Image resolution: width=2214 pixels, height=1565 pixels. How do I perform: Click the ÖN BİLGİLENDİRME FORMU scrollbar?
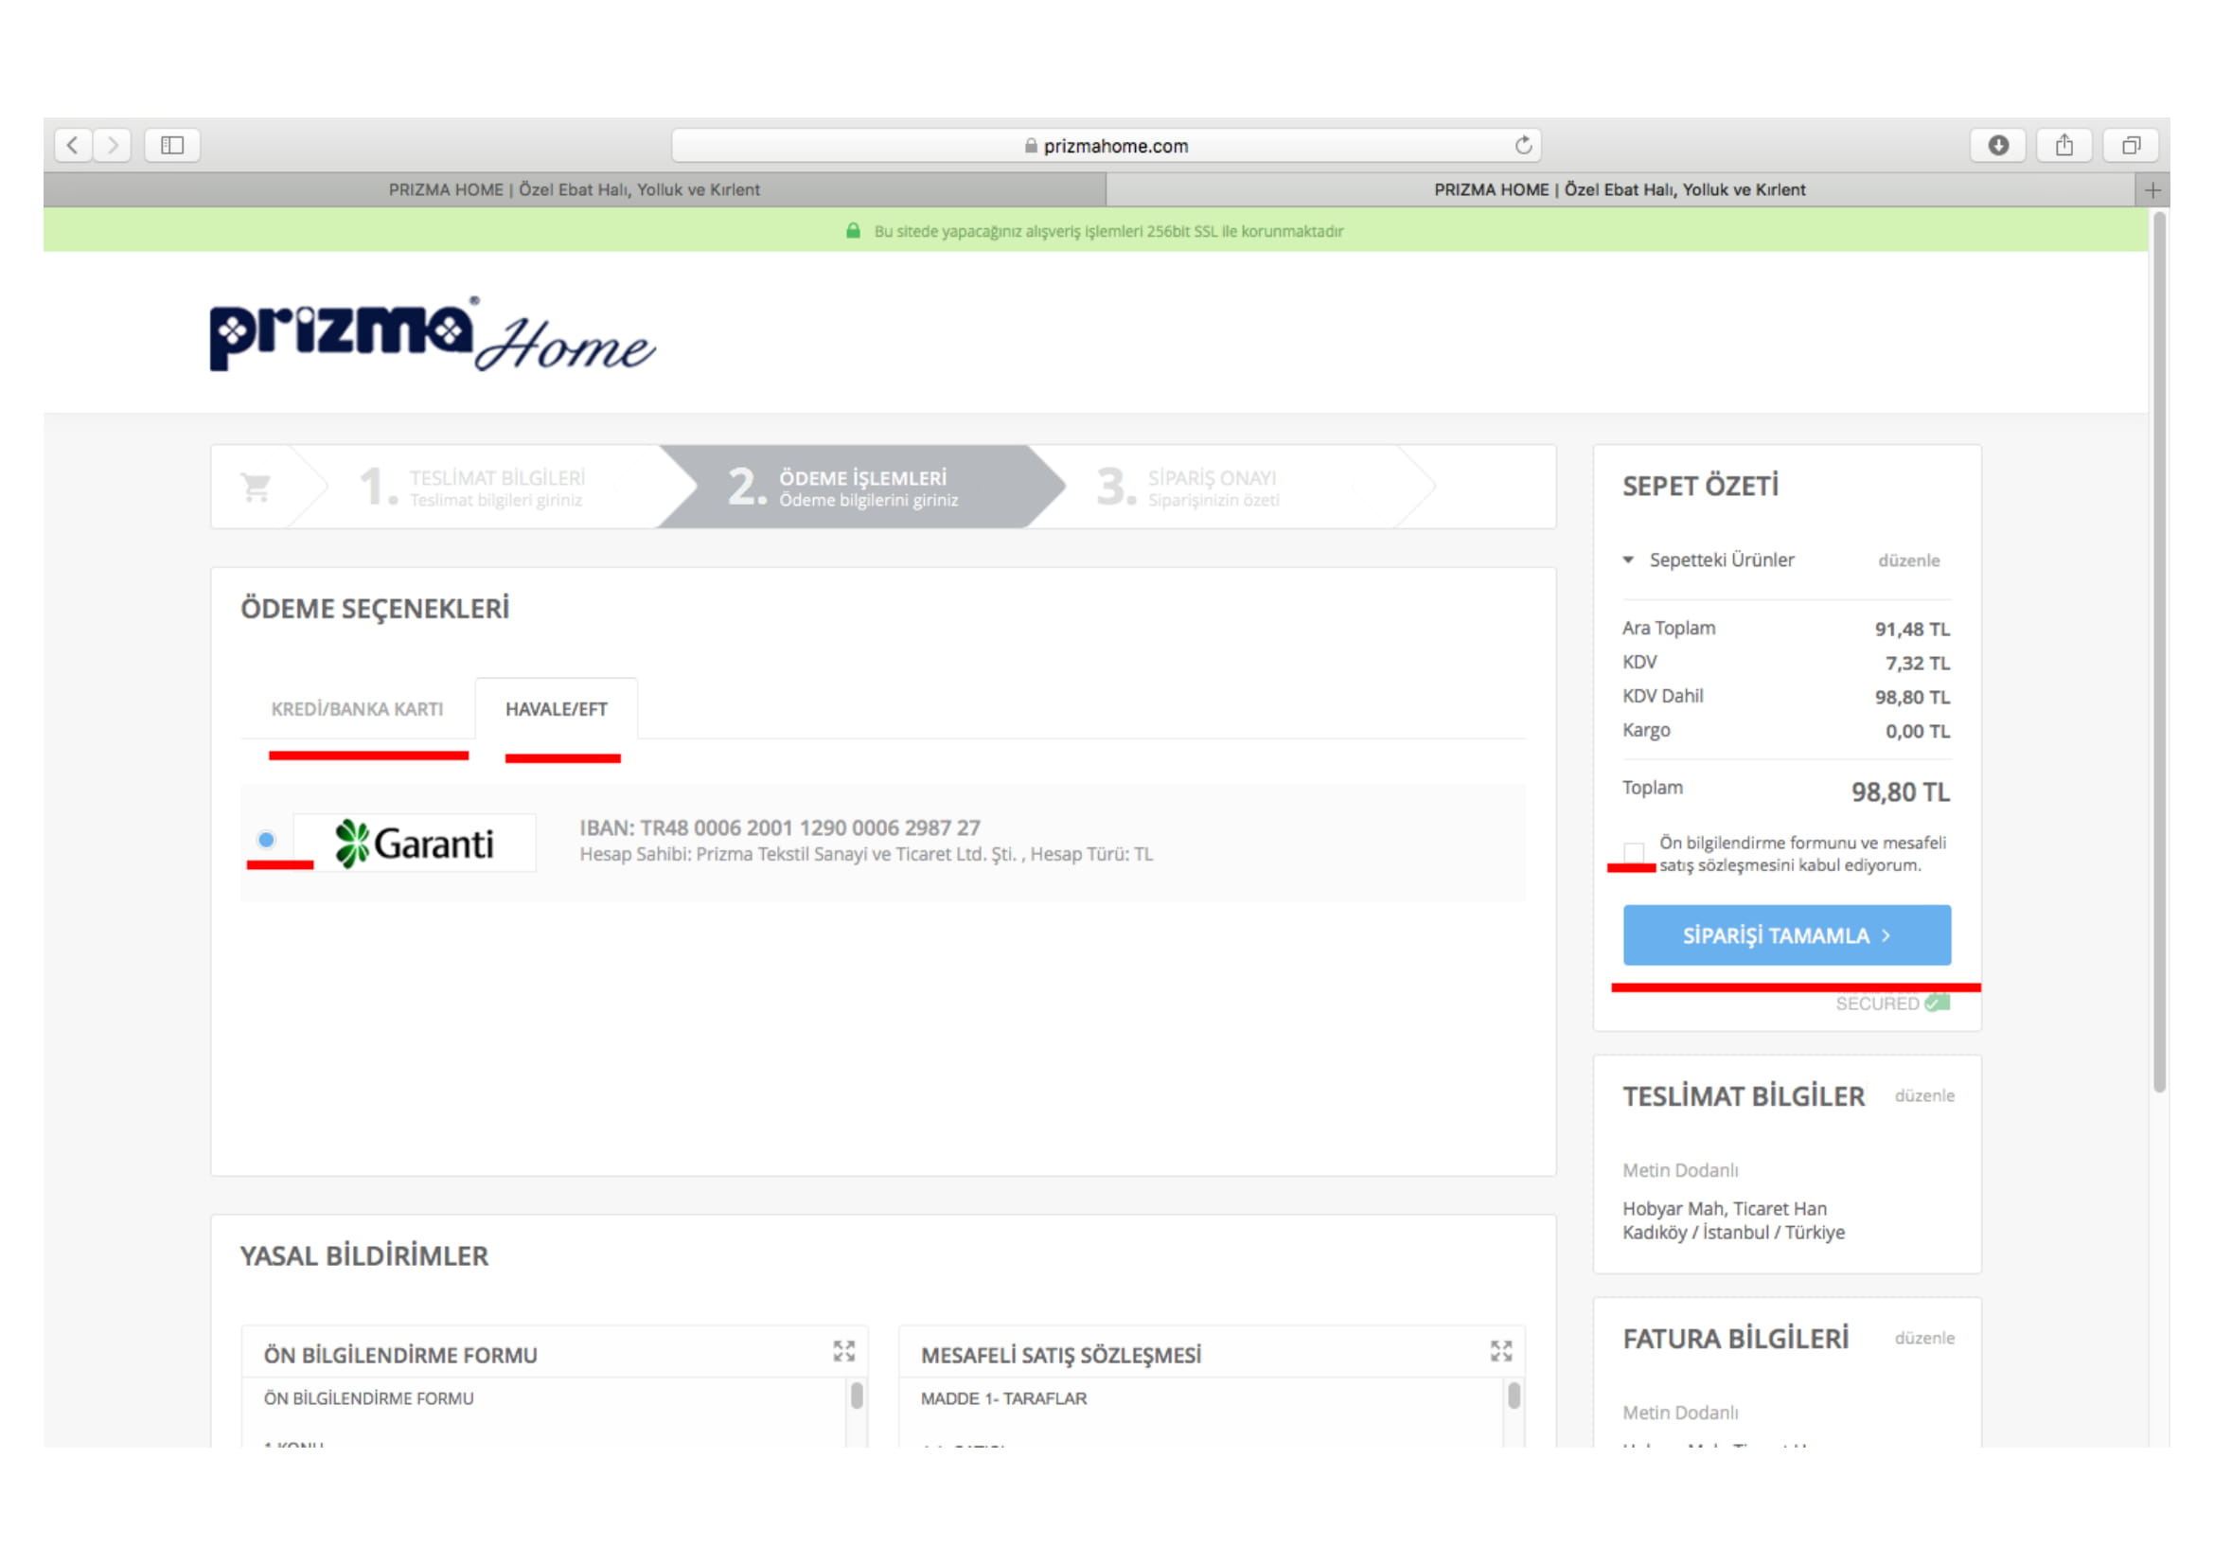pyautogui.click(x=858, y=1396)
